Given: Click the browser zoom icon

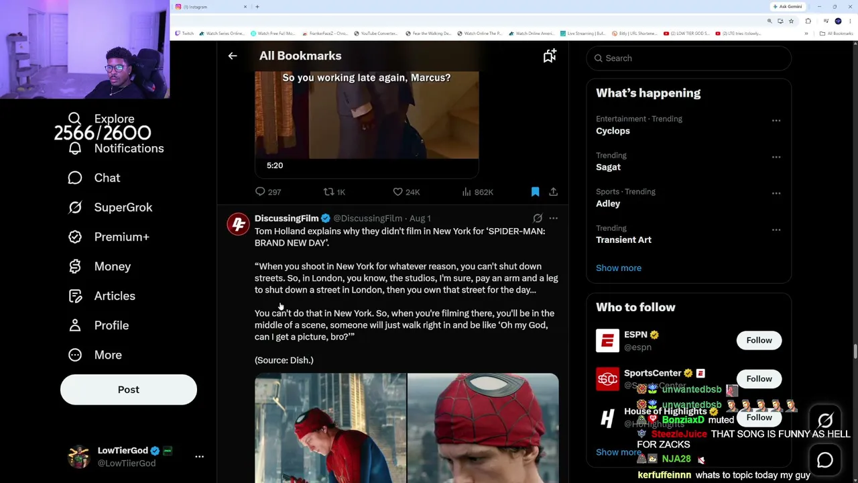Looking at the screenshot, I should pyautogui.click(x=770, y=21).
